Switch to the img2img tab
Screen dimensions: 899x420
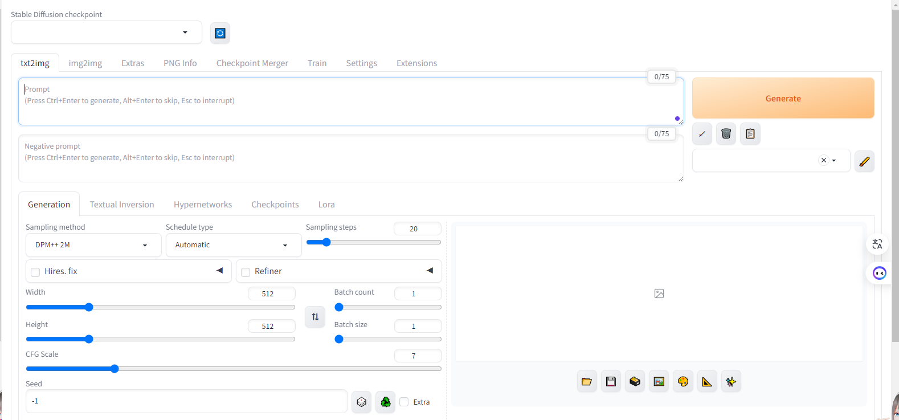pyautogui.click(x=85, y=63)
